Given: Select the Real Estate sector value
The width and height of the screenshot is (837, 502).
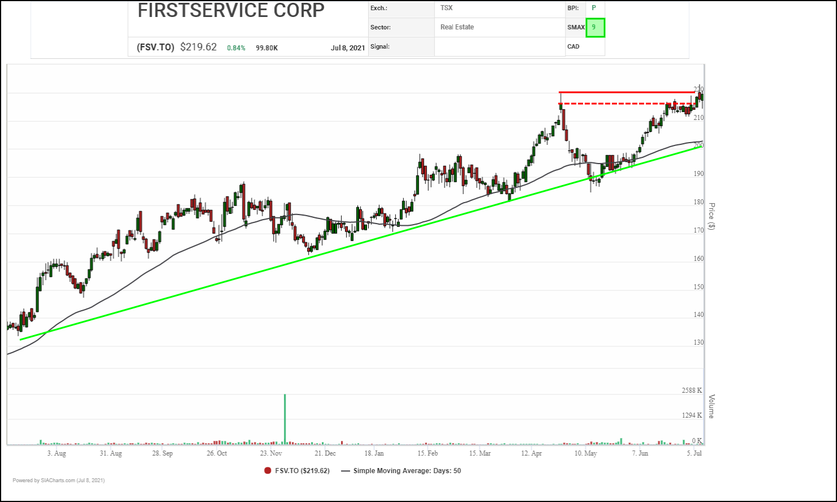Looking at the screenshot, I should coord(457,27).
